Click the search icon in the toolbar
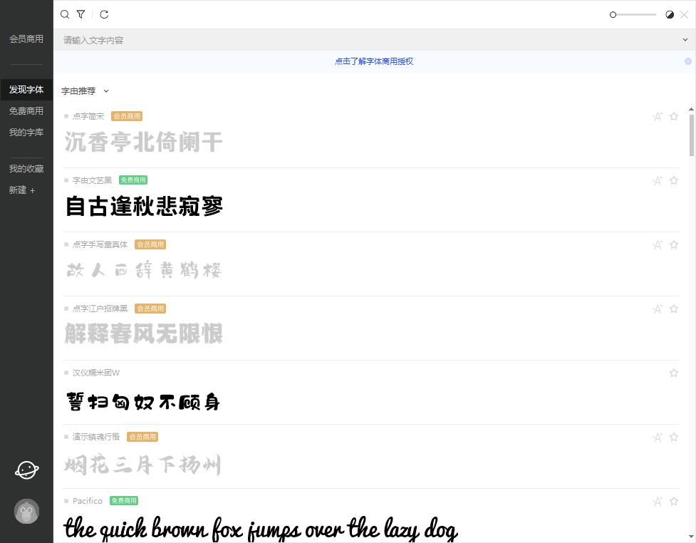 65,14
